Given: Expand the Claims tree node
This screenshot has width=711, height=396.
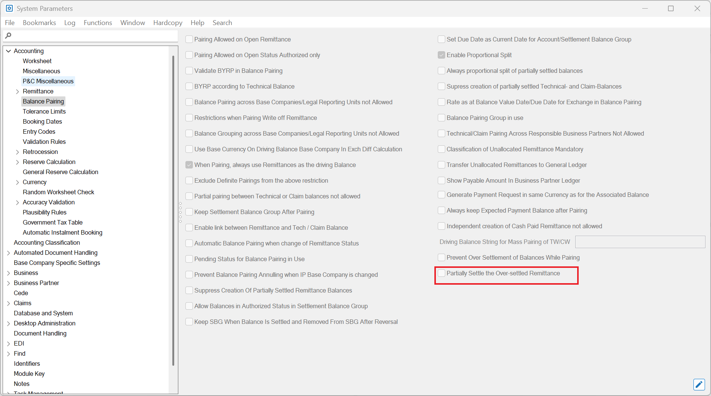Looking at the screenshot, I should [x=8, y=303].
